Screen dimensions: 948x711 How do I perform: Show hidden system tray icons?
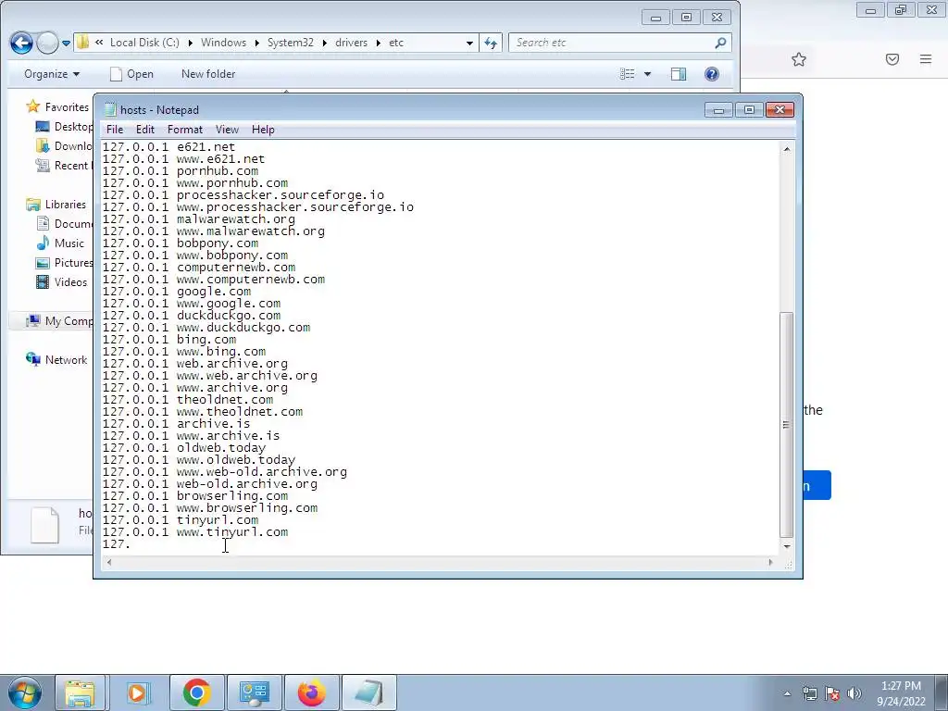(x=787, y=693)
